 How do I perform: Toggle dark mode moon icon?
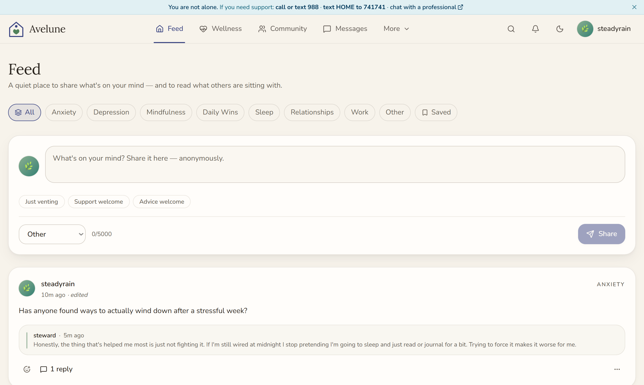click(x=560, y=29)
